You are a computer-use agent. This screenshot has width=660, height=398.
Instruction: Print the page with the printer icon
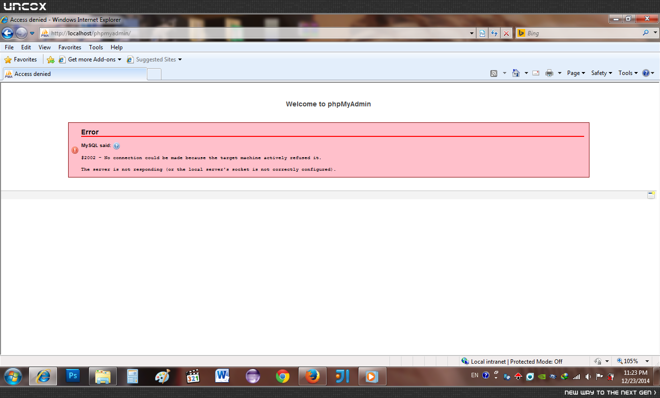(549, 73)
